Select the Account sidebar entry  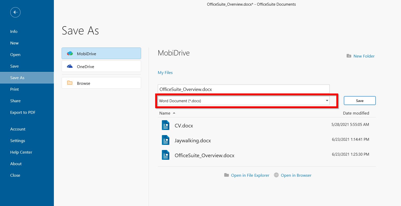(x=18, y=129)
